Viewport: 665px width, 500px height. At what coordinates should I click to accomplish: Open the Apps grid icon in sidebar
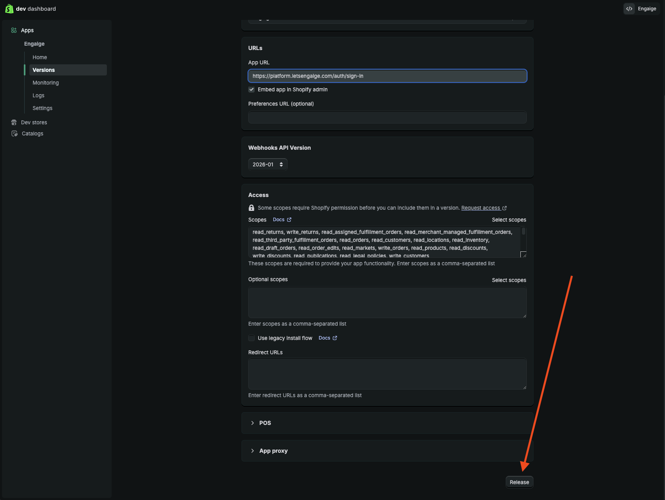pyautogui.click(x=14, y=30)
